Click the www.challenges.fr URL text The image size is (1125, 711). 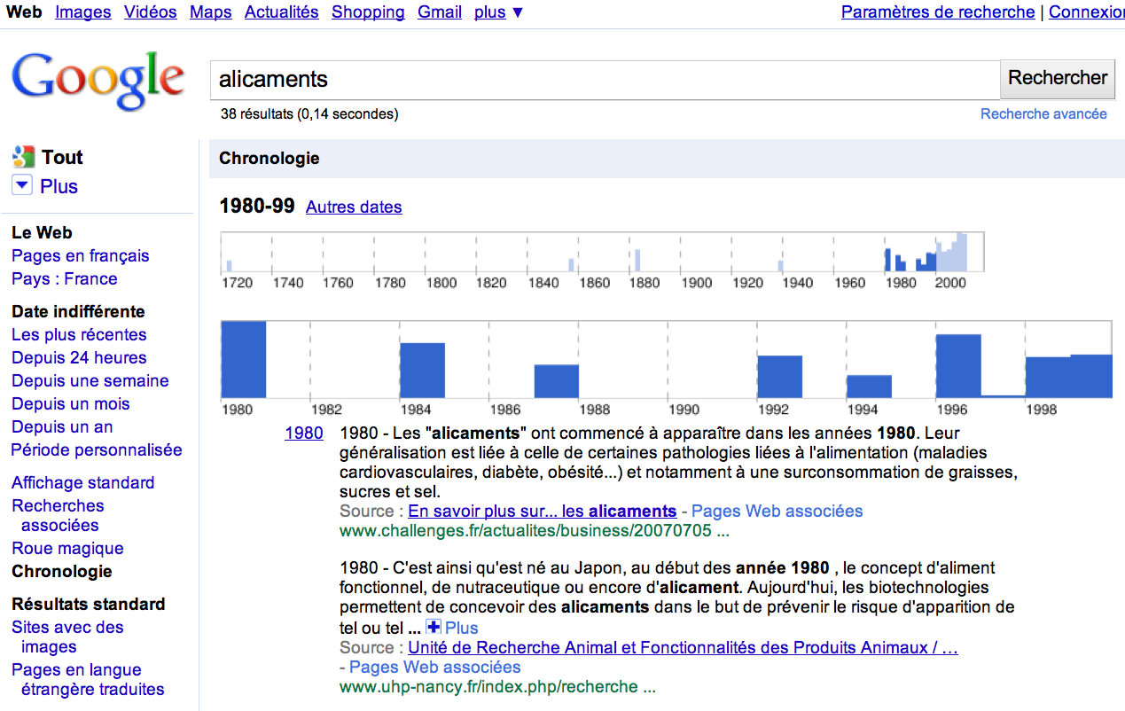coord(535,532)
